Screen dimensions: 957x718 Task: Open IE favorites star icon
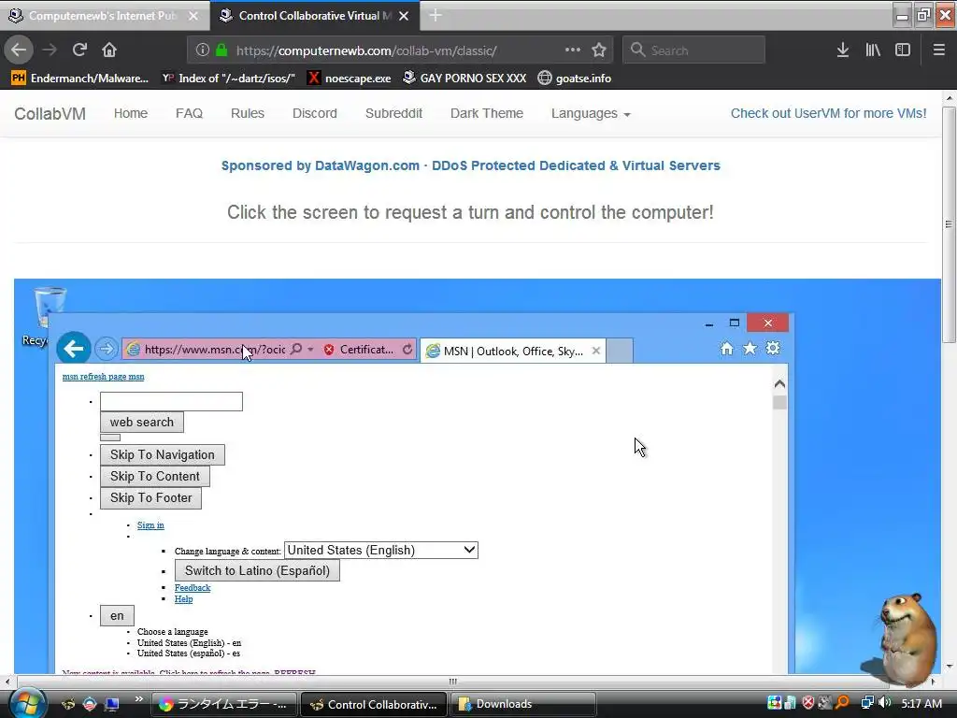pyautogui.click(x=750, y=349)
